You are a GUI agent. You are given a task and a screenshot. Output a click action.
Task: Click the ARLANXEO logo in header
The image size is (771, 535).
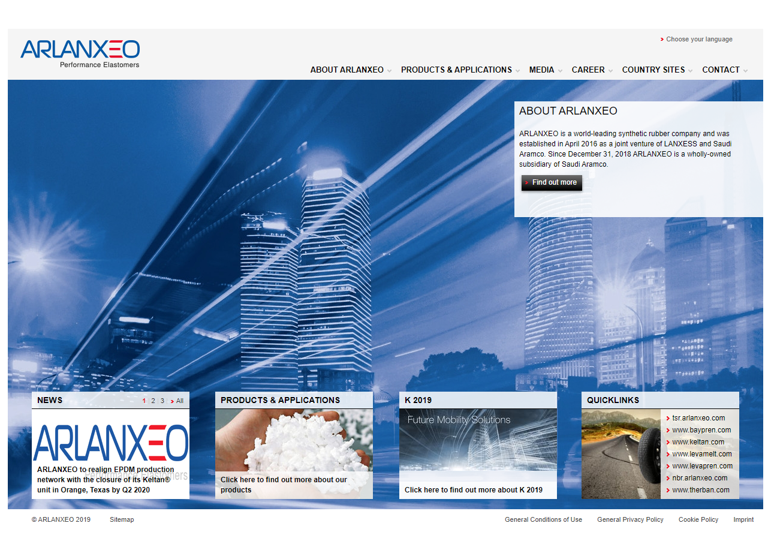click(x=80, y=53)
